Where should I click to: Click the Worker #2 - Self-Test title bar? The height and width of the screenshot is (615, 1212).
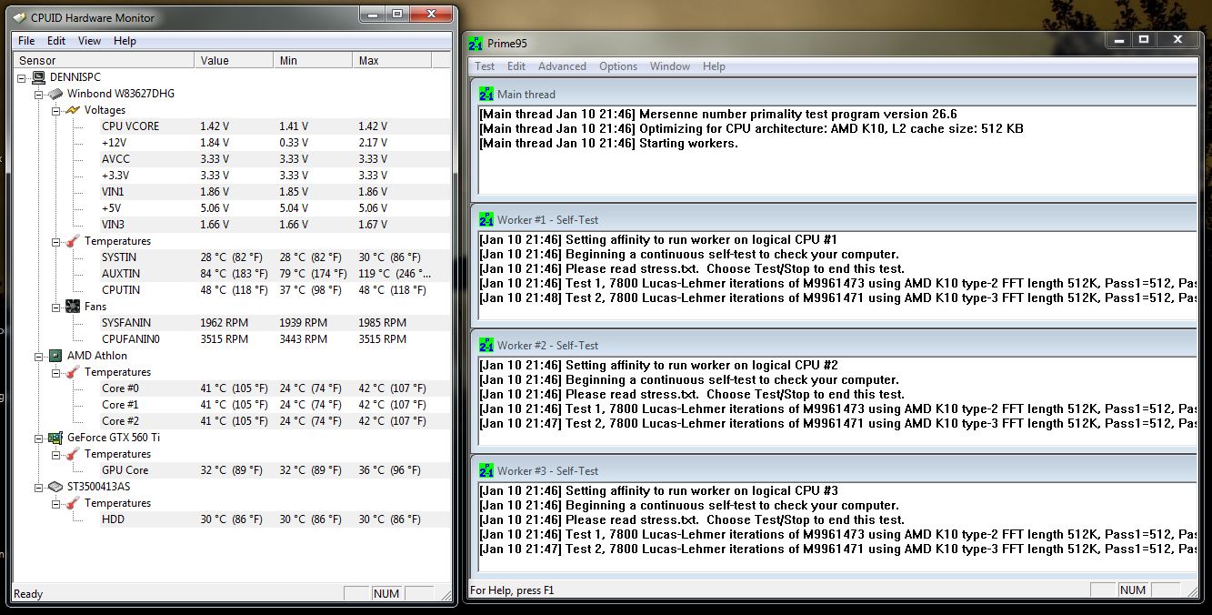pyautogui.click(x=835, y=345)
